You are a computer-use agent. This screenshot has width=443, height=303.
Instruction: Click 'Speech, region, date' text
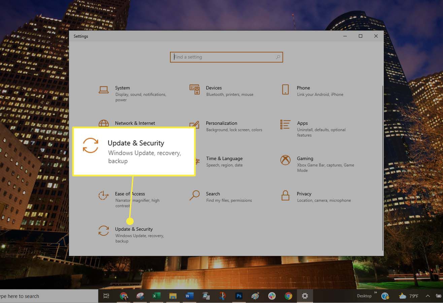[x=225, y=165]
